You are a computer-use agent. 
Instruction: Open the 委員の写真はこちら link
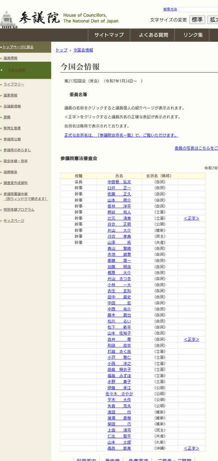click(196, 148)
